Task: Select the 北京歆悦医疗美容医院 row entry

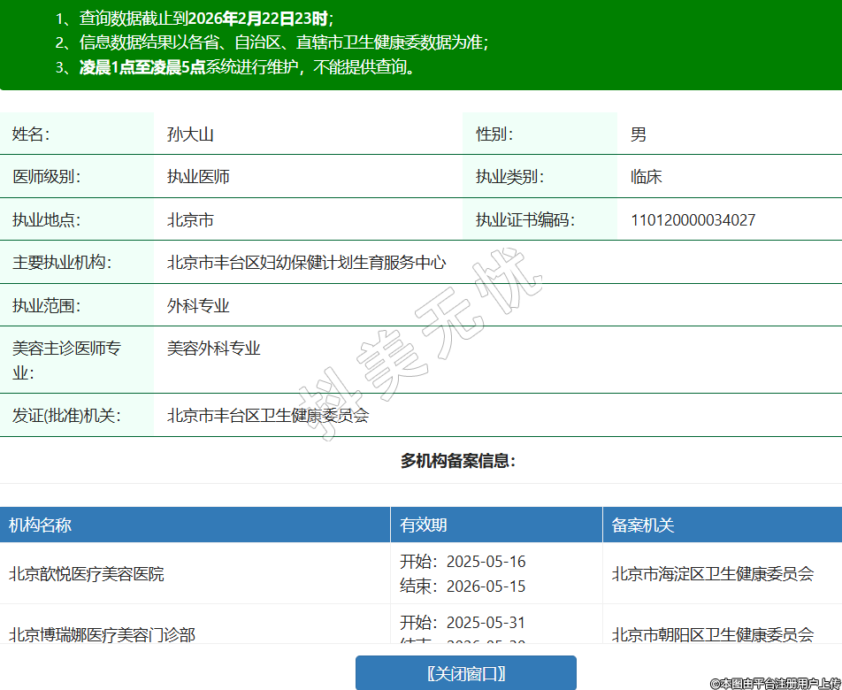Action: tap(87, 574)
